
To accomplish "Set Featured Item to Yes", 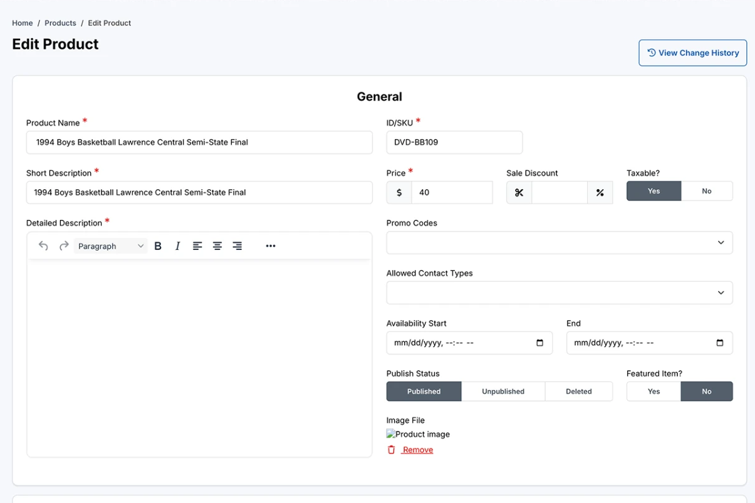I will 653,392.
